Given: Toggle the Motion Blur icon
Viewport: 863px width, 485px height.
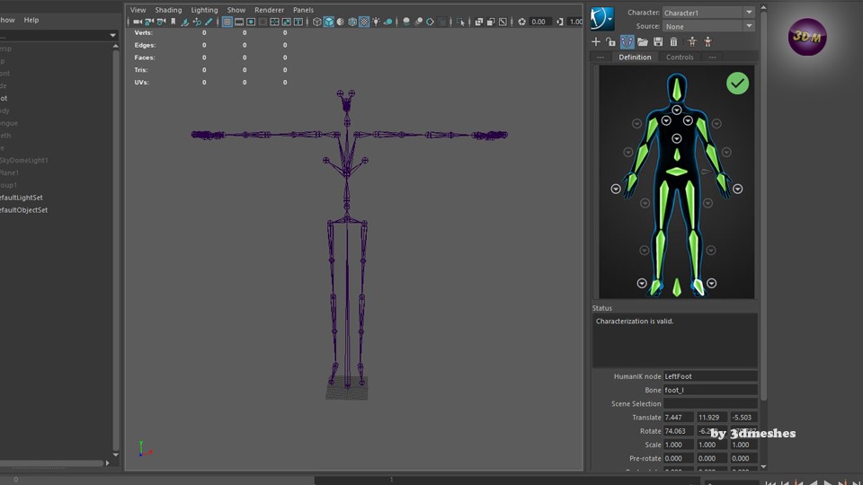Looking at the screenshot, I should click(418, 22).
